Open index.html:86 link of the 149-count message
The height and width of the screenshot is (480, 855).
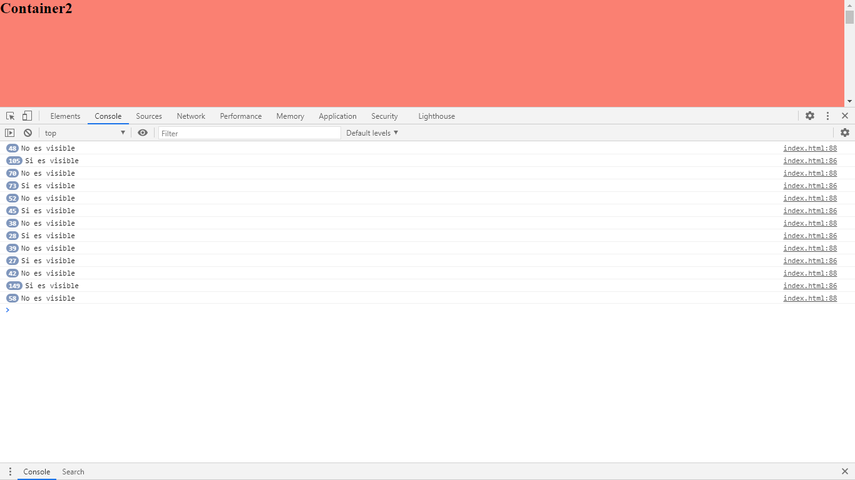click(810, 286)
